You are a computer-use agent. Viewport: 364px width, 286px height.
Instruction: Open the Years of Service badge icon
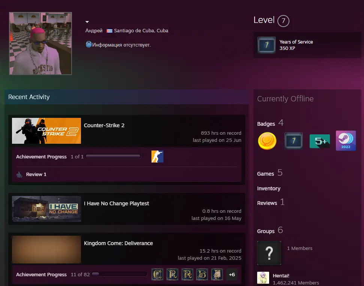click(267, 45)
